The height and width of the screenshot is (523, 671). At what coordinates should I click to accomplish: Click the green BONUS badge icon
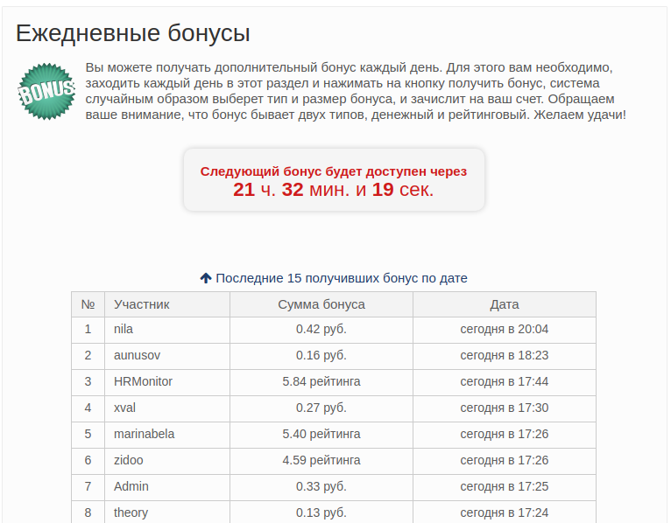46,91
